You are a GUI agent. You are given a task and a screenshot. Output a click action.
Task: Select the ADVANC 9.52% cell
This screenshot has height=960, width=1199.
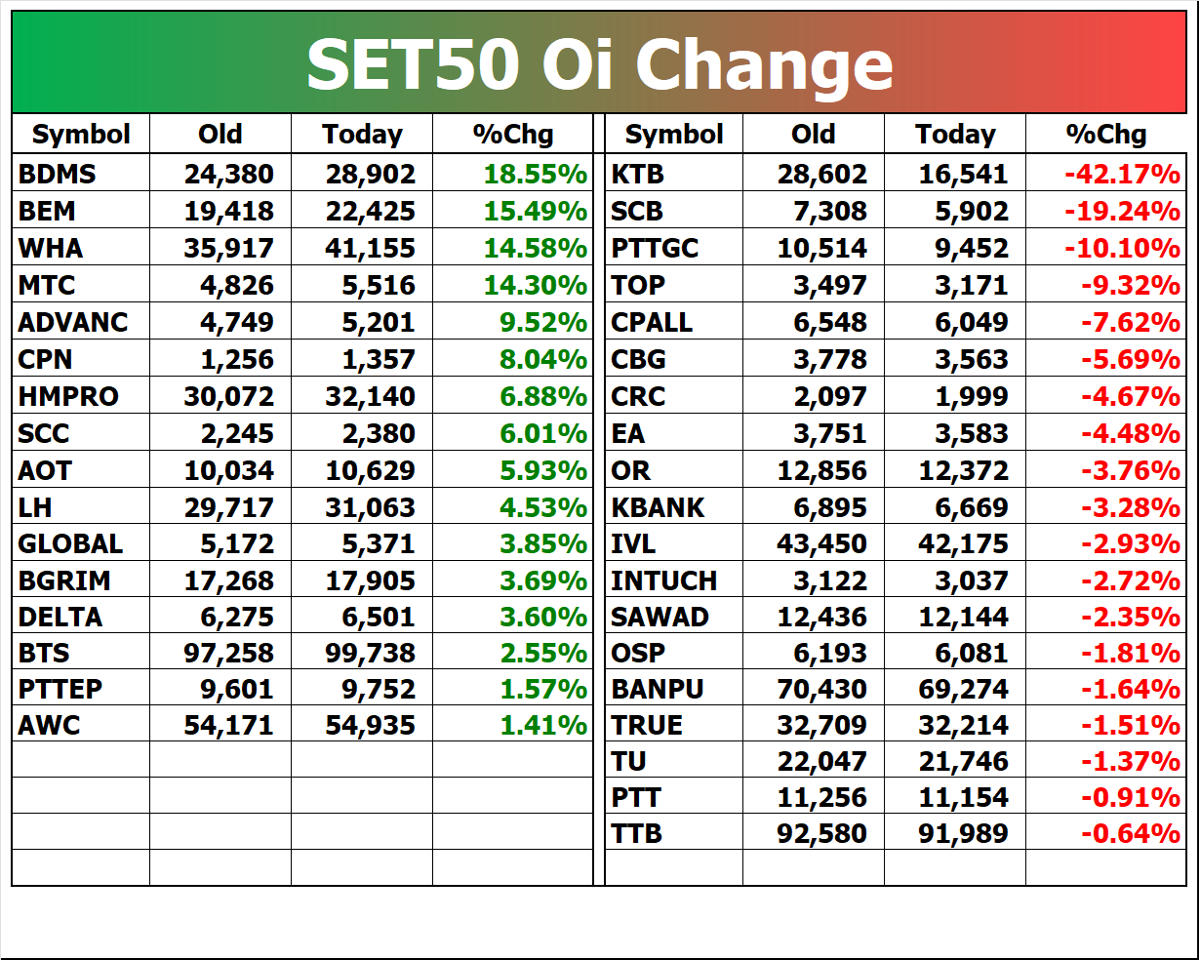512,322
